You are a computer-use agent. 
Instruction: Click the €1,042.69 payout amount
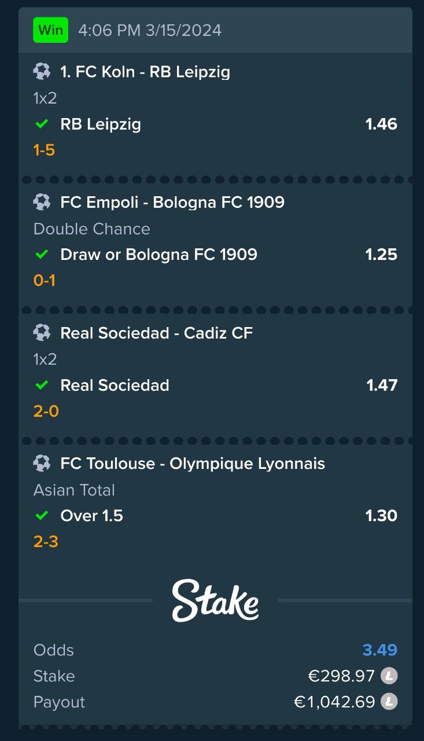tap(334, 702)
